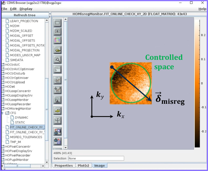Select the MODAL_OFFSETS tree entry
The width and height of the screenshot is (208, 171).
[x=23, y=40]
